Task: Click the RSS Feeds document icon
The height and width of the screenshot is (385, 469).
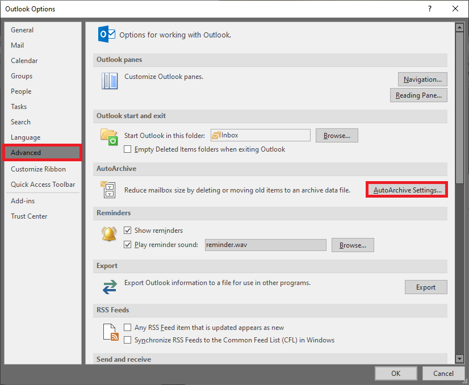Action: pyautogui.click(x=111, y=332)
